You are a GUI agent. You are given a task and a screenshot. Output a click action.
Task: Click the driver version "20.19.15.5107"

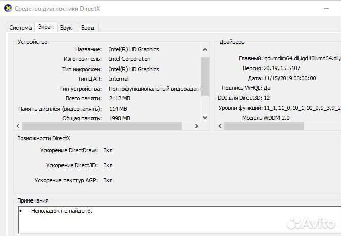[x=282, y=68]
